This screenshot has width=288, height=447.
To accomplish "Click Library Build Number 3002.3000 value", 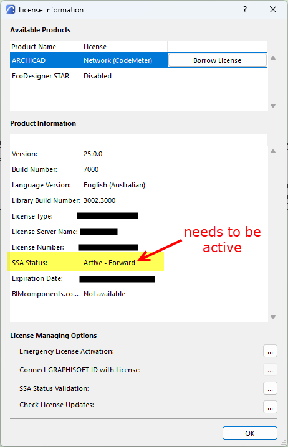I will pyautogui.click(x=99, y=200).
